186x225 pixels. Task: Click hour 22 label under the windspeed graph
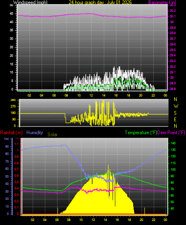click(x=153, y=95)
